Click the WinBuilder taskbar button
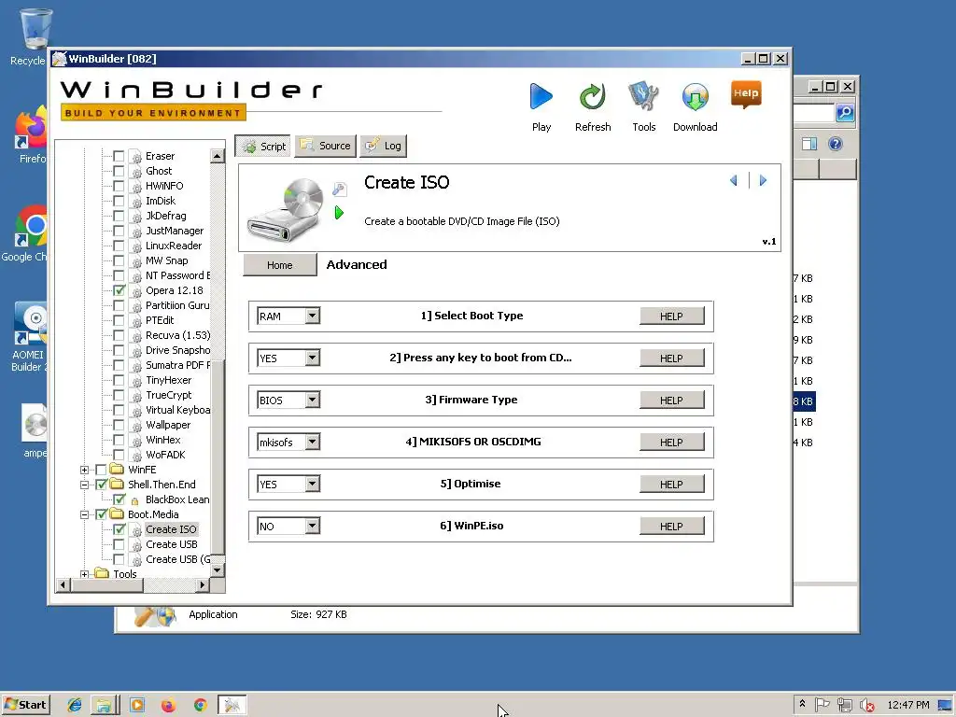This screenshot has height=717, width=956. 232,705
